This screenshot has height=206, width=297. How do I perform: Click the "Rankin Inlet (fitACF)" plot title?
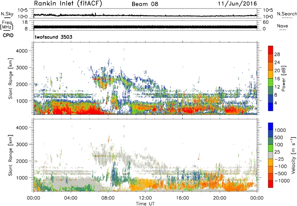click(x=68, y=4)
